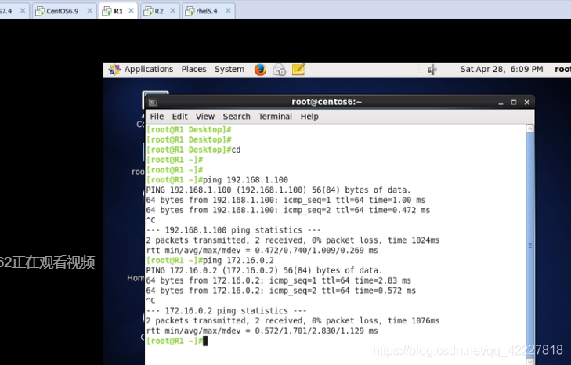The height and width of the screenshot is (365, 571).
Task: Click the last terminal prompt with the cursor
Action: 176,341
